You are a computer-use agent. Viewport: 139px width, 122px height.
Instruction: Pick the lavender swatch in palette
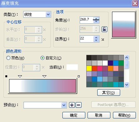(89, 74)
